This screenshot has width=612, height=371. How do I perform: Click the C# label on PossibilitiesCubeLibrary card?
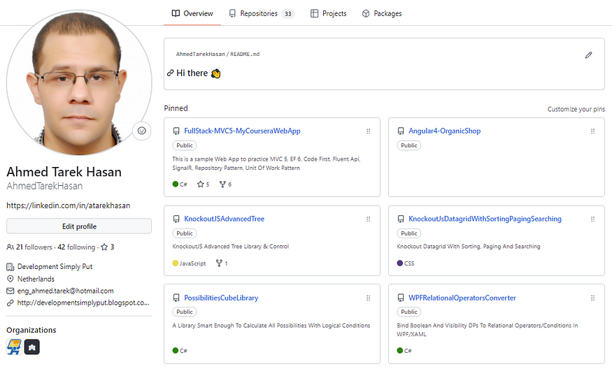pos(183,351)
